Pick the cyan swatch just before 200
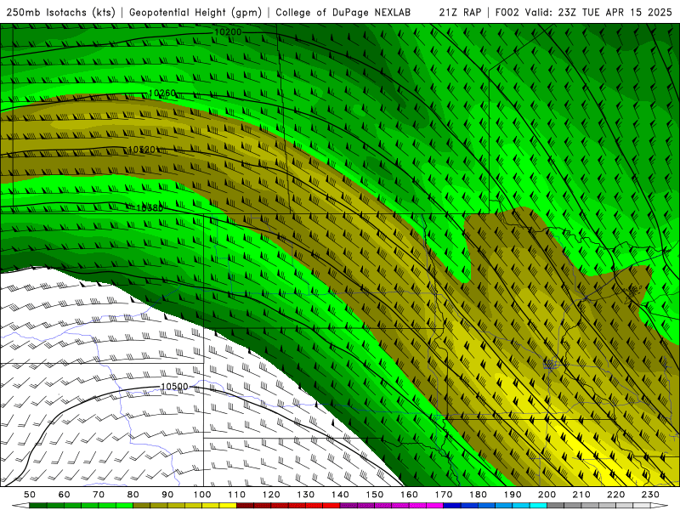The width and height of the screenshot is (680, 510). point(538,506)
